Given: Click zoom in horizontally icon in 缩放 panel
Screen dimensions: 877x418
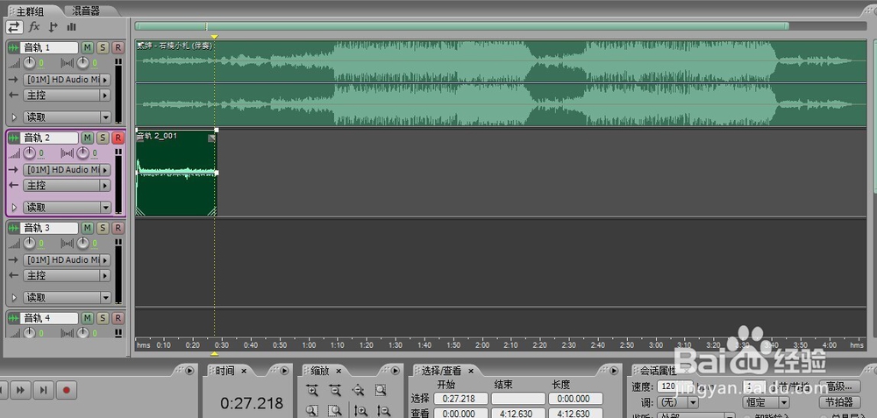Looking at the screenshot, I should [x=312, y=389].
